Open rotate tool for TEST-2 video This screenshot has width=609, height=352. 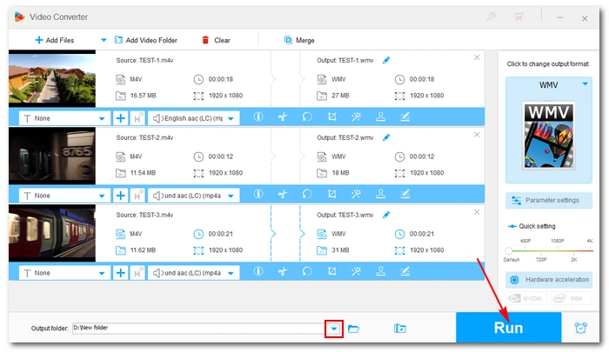(x=307, y=194)
